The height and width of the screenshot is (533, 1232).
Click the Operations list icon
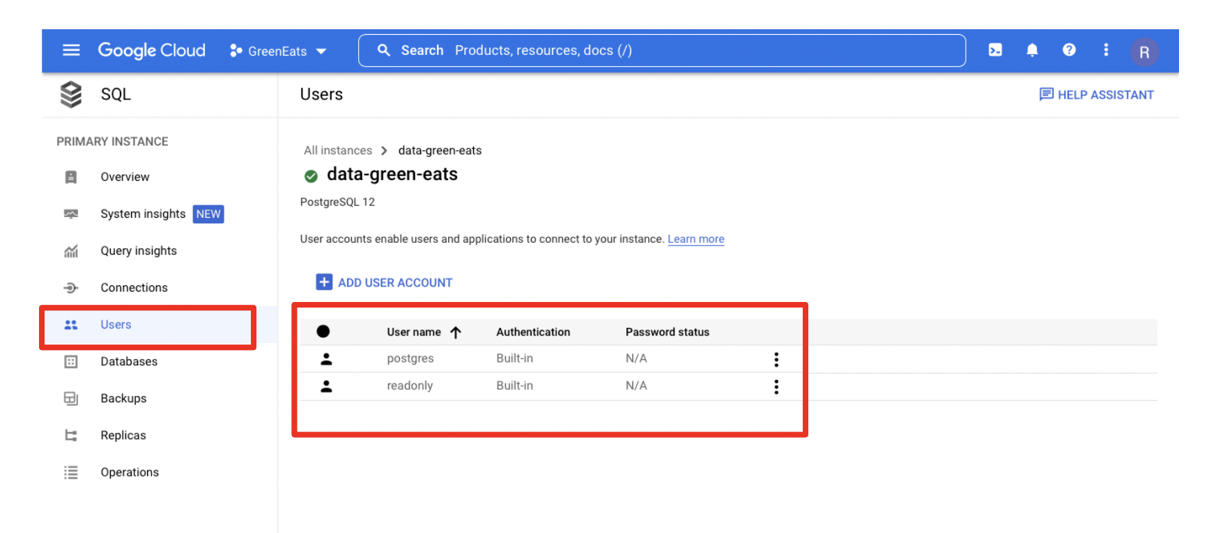pyautogui.click(x=71, y=472)
